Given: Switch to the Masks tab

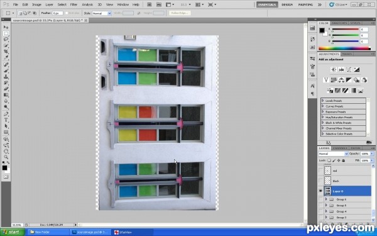Looking at the screenshot, I should [x=347, y=54].
